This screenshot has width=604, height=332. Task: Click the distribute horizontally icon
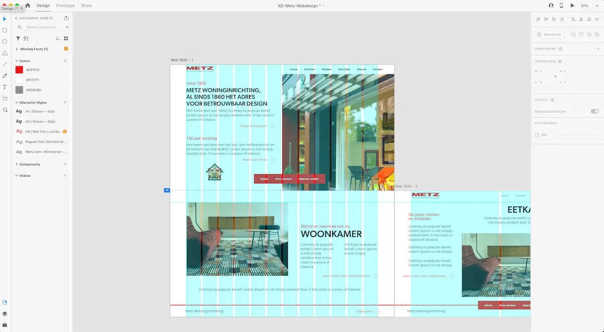pos(562,20)
